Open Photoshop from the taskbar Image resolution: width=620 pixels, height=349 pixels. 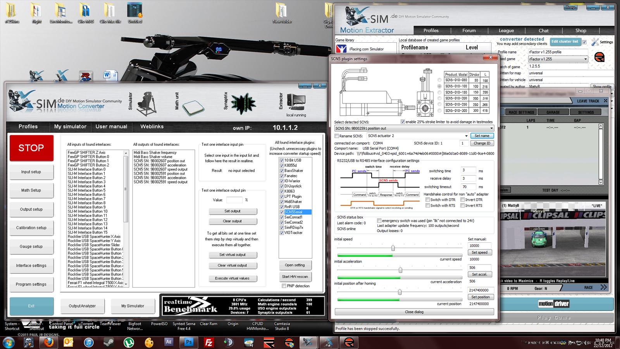click(x=189, y=342)
